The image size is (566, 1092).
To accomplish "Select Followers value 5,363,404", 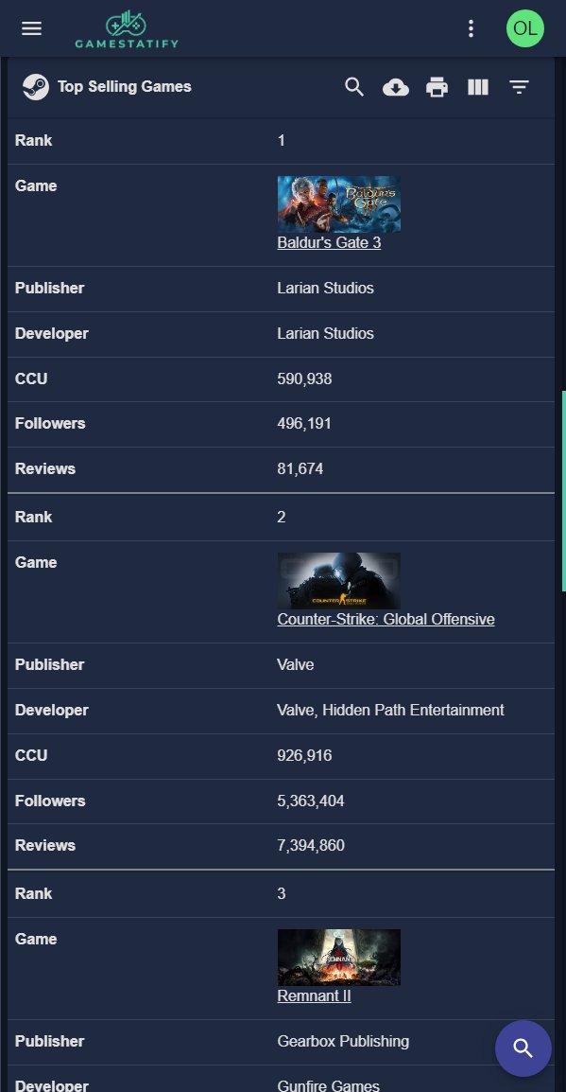I will click(x=311, y=801).
